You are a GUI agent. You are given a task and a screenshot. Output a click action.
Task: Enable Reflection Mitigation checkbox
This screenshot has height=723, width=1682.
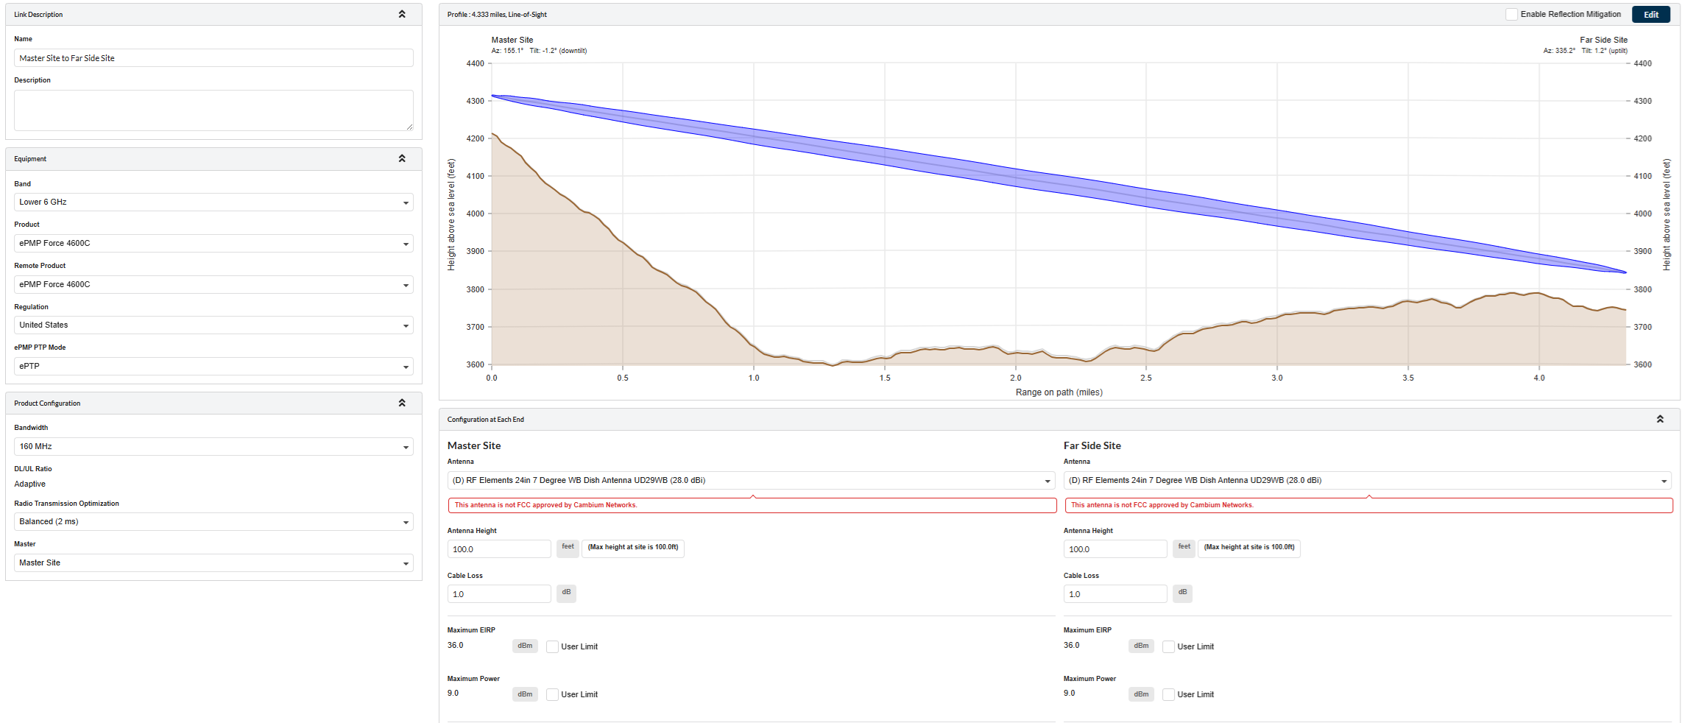click(1511, 14)
